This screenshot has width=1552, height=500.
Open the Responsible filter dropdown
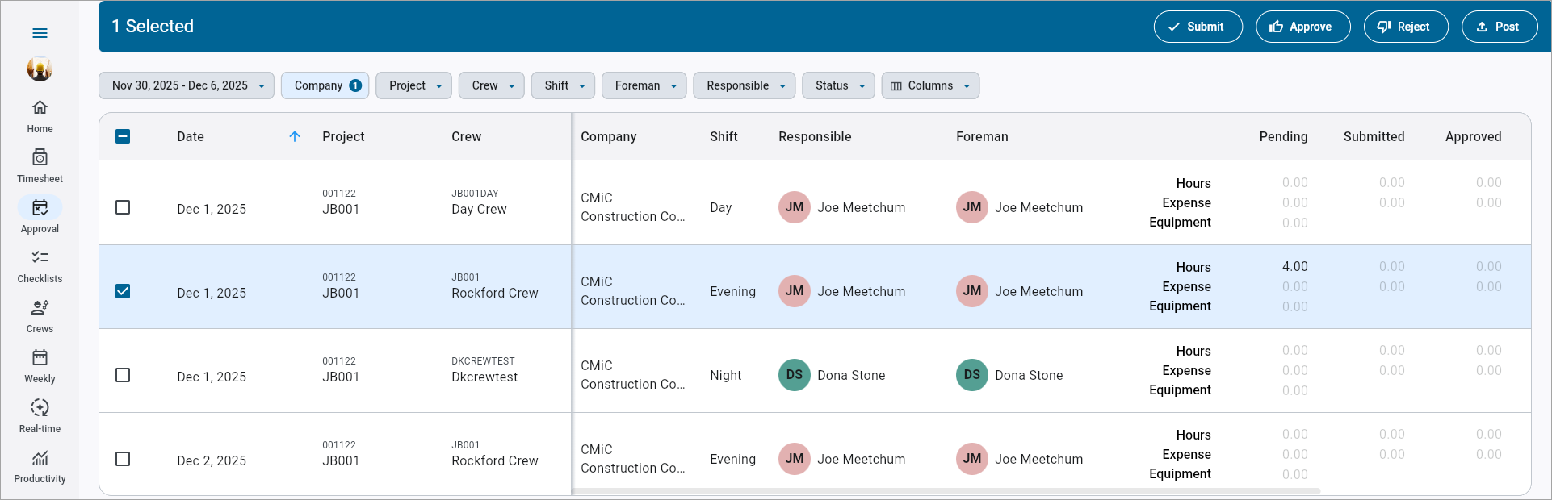[x=745, y=85]
